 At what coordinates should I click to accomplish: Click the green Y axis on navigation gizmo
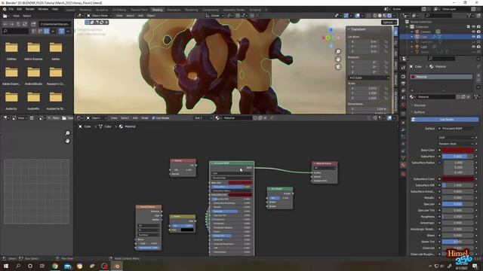click(328, 38)
